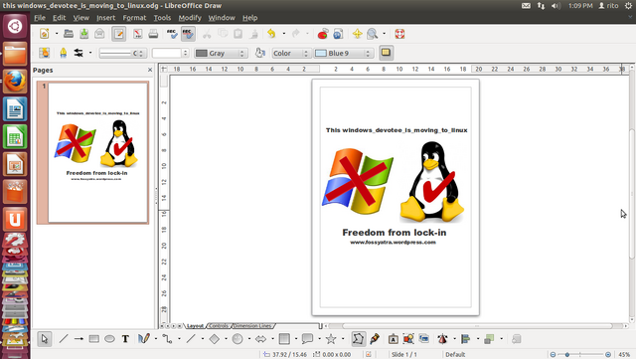Viewport: 636px width, 359px height.
Task: Open the Line Style dropdown
Action: 121,53
